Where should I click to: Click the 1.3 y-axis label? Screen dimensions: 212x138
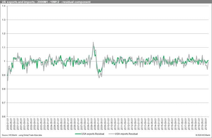pos(4,20)
